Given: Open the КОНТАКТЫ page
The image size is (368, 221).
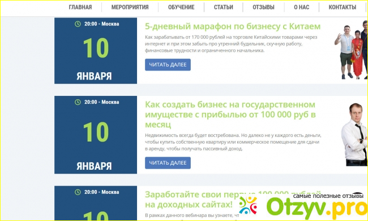Looking at the screenshot, I should coord(342,7).
